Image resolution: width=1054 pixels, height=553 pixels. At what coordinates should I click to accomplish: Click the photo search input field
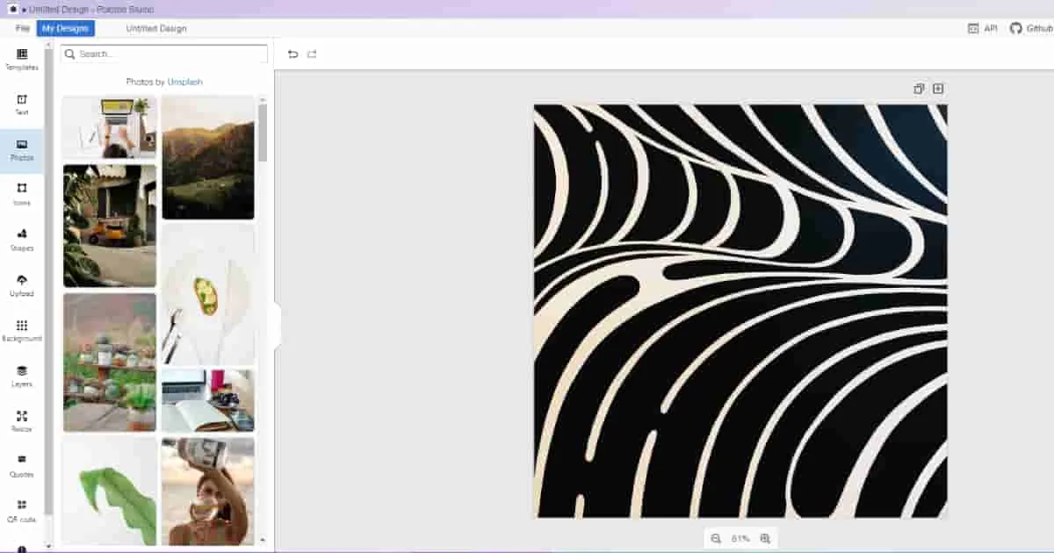164,54
